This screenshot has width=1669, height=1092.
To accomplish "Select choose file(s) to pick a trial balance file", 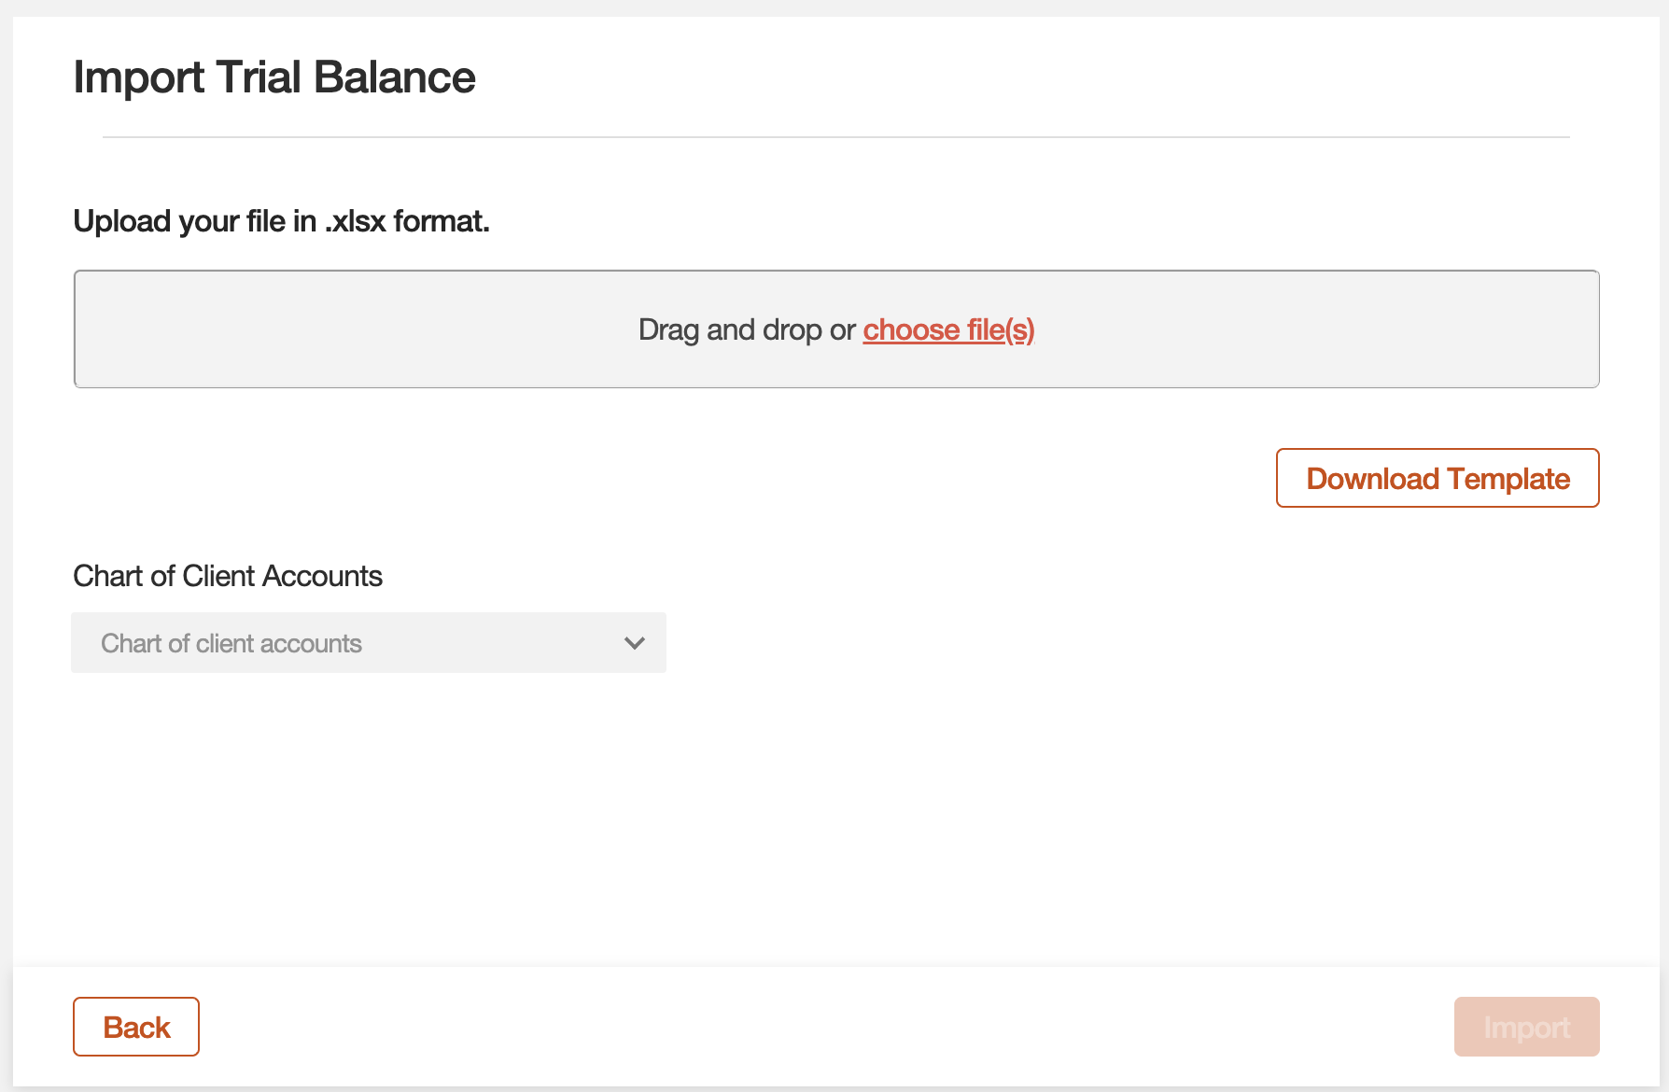I will (x=948, y=330).
